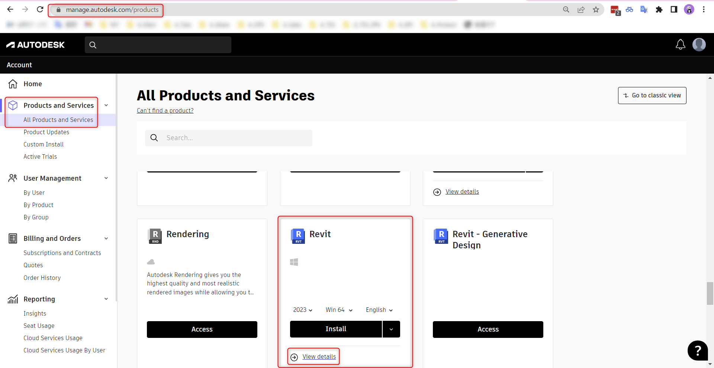Click Access for Revit - Generative Design
Image resolution: width=714 pixels, height=368 pixels.
(x=488, y=329)
